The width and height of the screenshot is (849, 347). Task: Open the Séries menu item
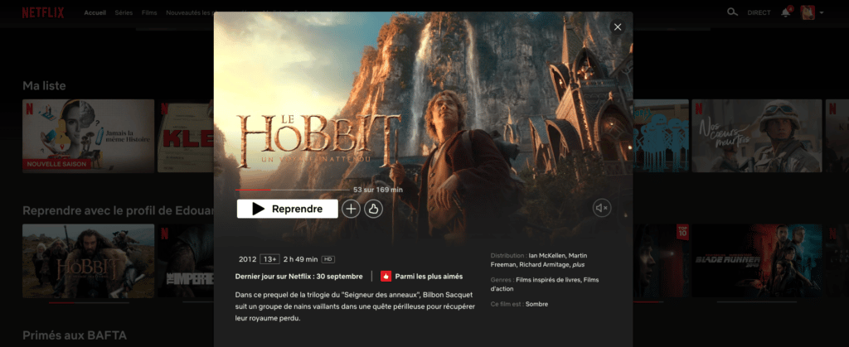tap(124, 12)
